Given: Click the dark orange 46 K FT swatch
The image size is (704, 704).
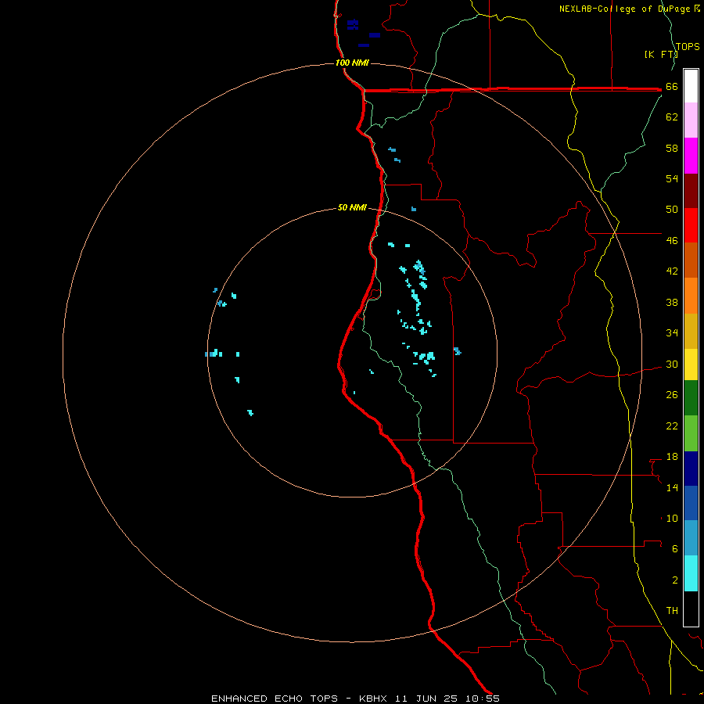Looking at the screenshot, I should point(691,260).
